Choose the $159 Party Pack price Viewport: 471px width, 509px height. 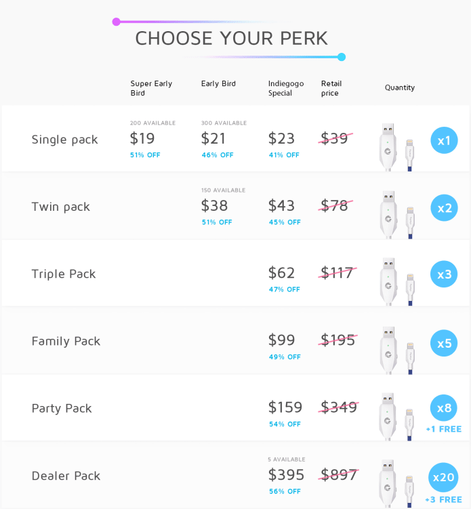click(x=285, y=407)
